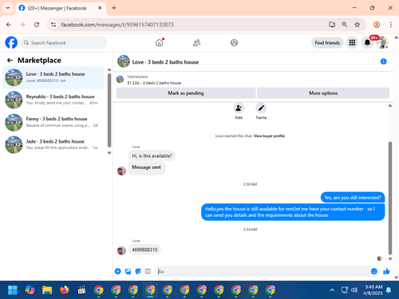Image resolution: width=399 pixels, height=299 pixels.
Task: Attach a file with the photo icon
Action: point(128,271)
